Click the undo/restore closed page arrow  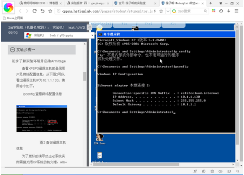pos(42,11)
